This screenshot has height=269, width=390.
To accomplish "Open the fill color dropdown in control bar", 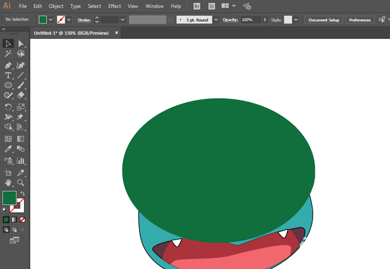I will pyautogui.click(x=51, y=20).
